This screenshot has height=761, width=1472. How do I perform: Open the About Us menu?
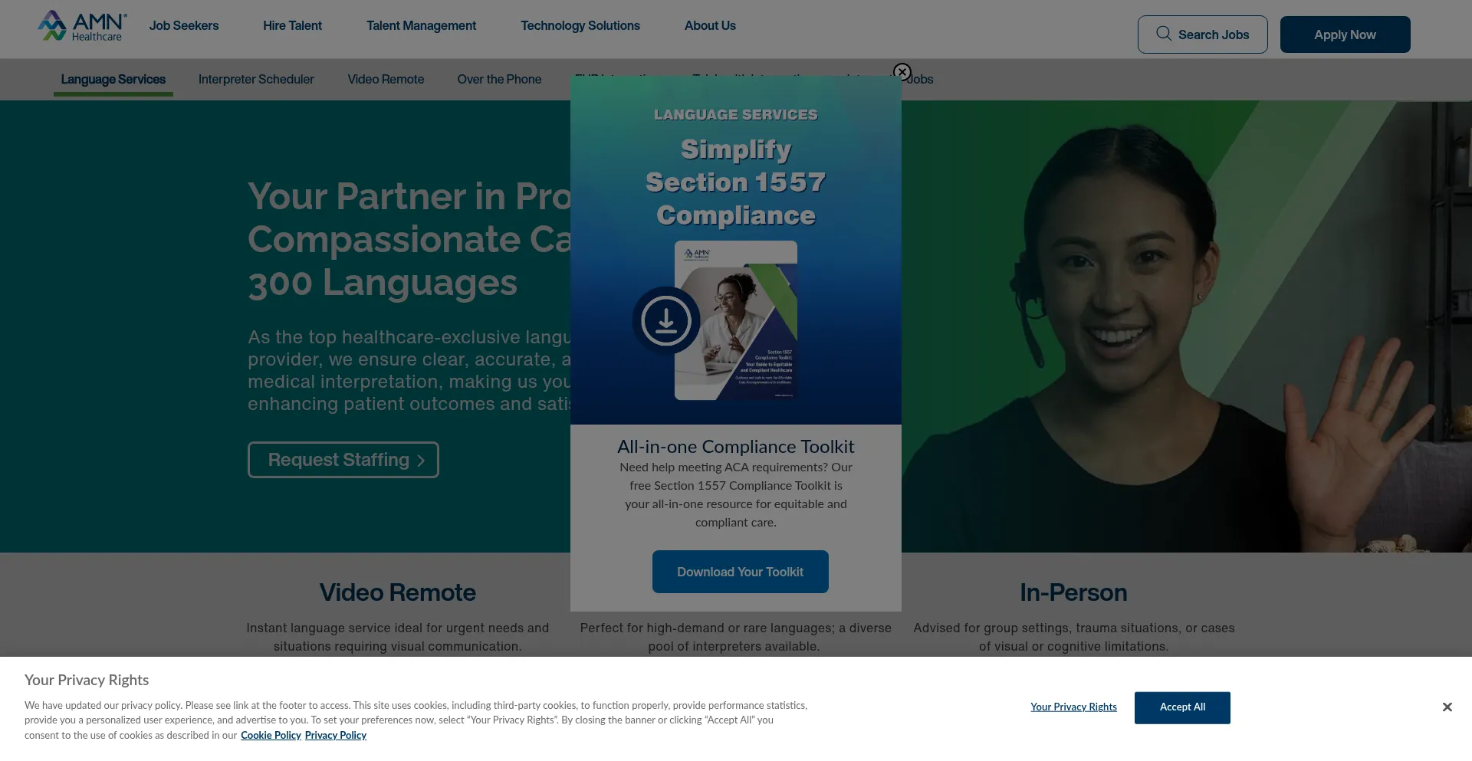(x=710, y=26)
